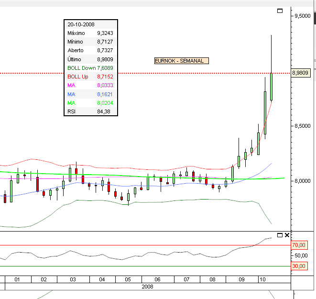Select the Último 8,9809 row
Viewport: 316px width, 299px height.
91,59
